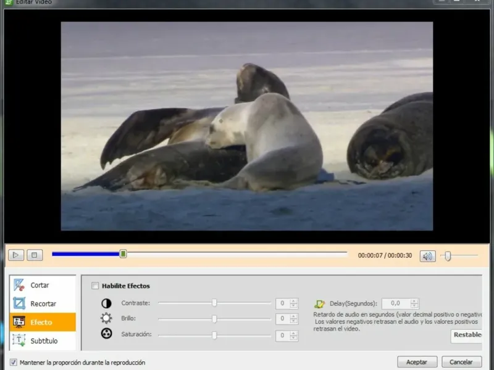Click the video timeline seek bar

click(235, 253)
